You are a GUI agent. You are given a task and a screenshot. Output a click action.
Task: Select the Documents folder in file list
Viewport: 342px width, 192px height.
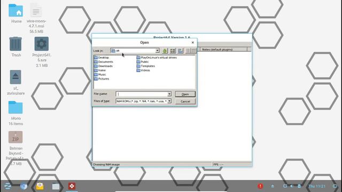pyautogui.click(x=104, y=62)
